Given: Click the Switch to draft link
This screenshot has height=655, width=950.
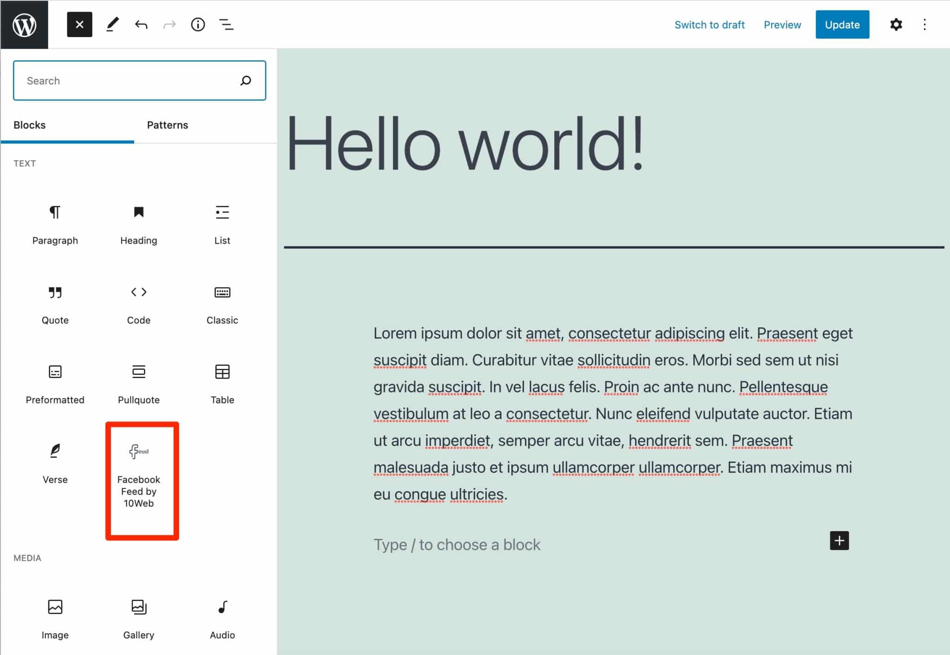Looking at the screenshot, I should 710,25.
